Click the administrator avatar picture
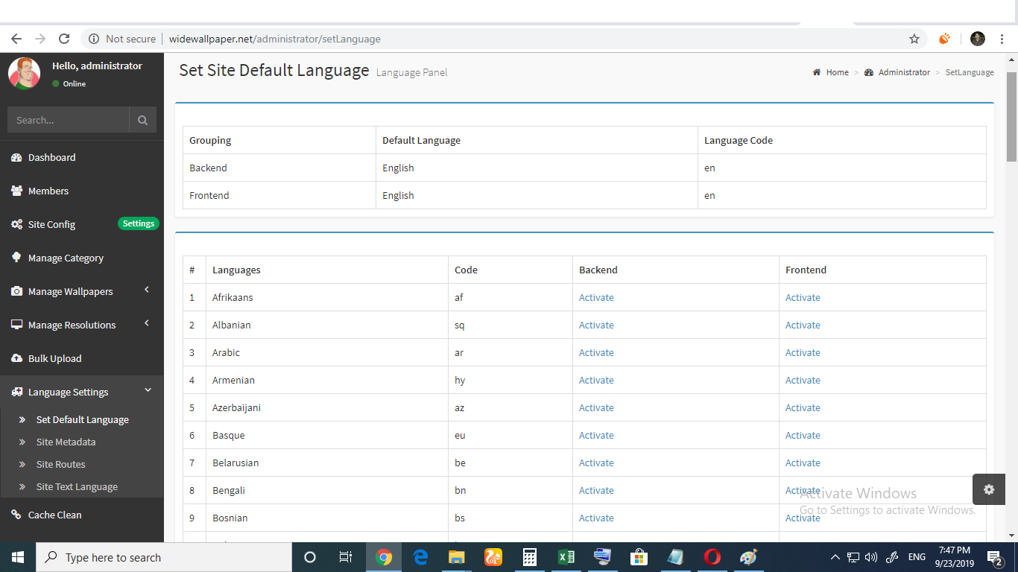This screenshot has width=1018, height=572. click(24, 73)
